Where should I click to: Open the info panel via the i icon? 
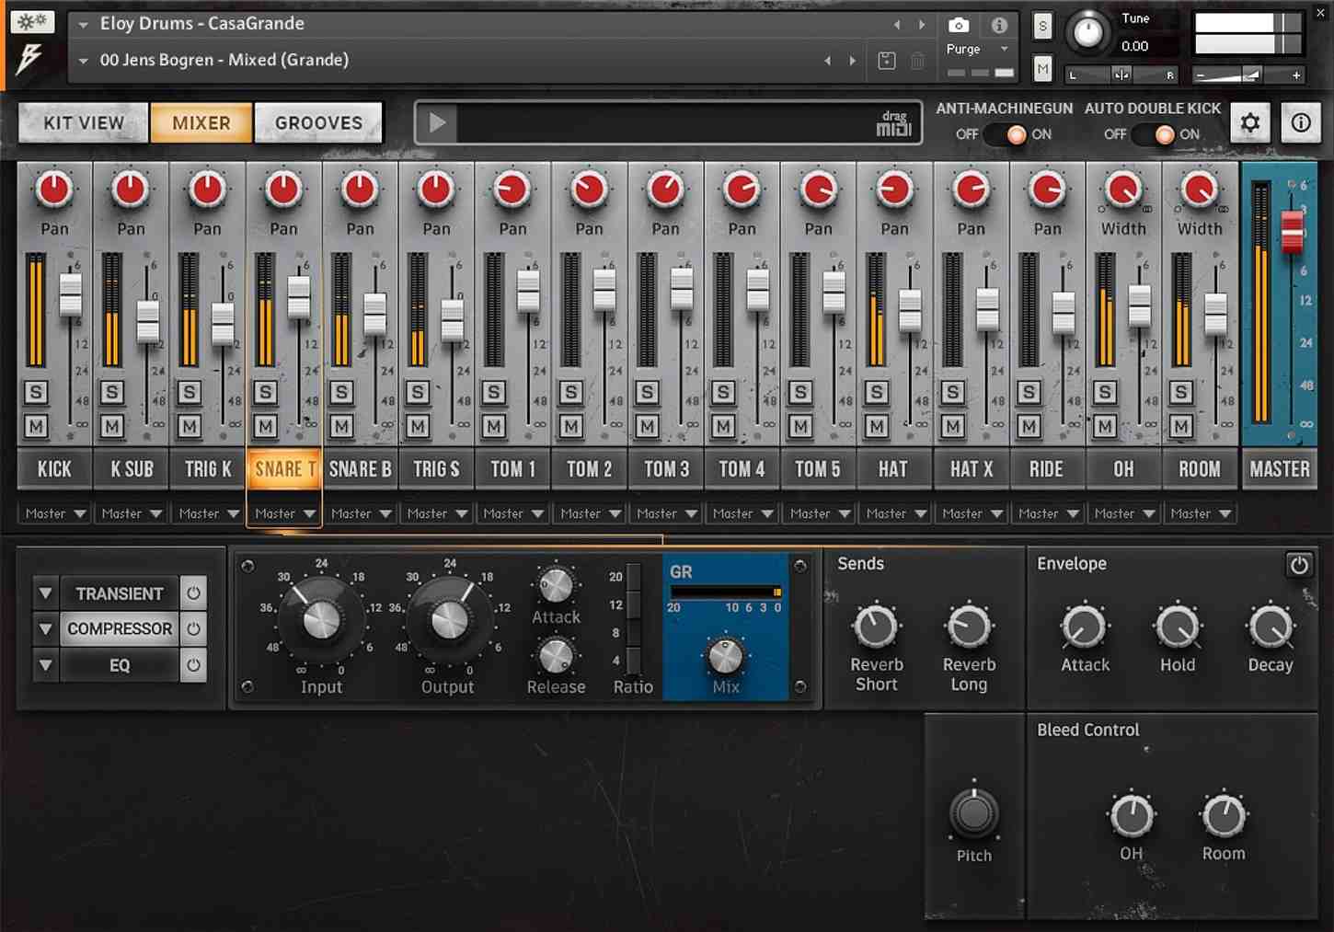(999, 25)
